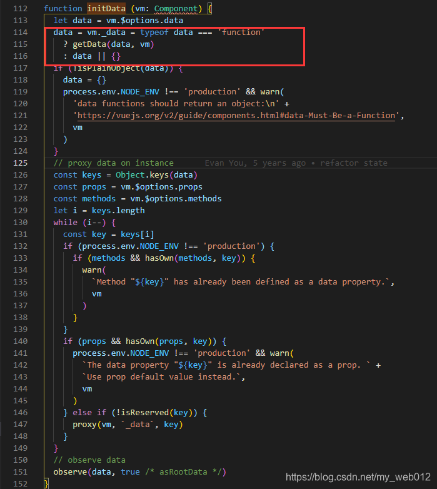Click 'keys[i]' on line 131
Image resolution: width=437 pixels, height=489 pixels.
138,234
